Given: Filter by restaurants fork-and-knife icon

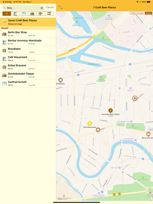Looking at the screenshot, I should click(x=24, y=14).
